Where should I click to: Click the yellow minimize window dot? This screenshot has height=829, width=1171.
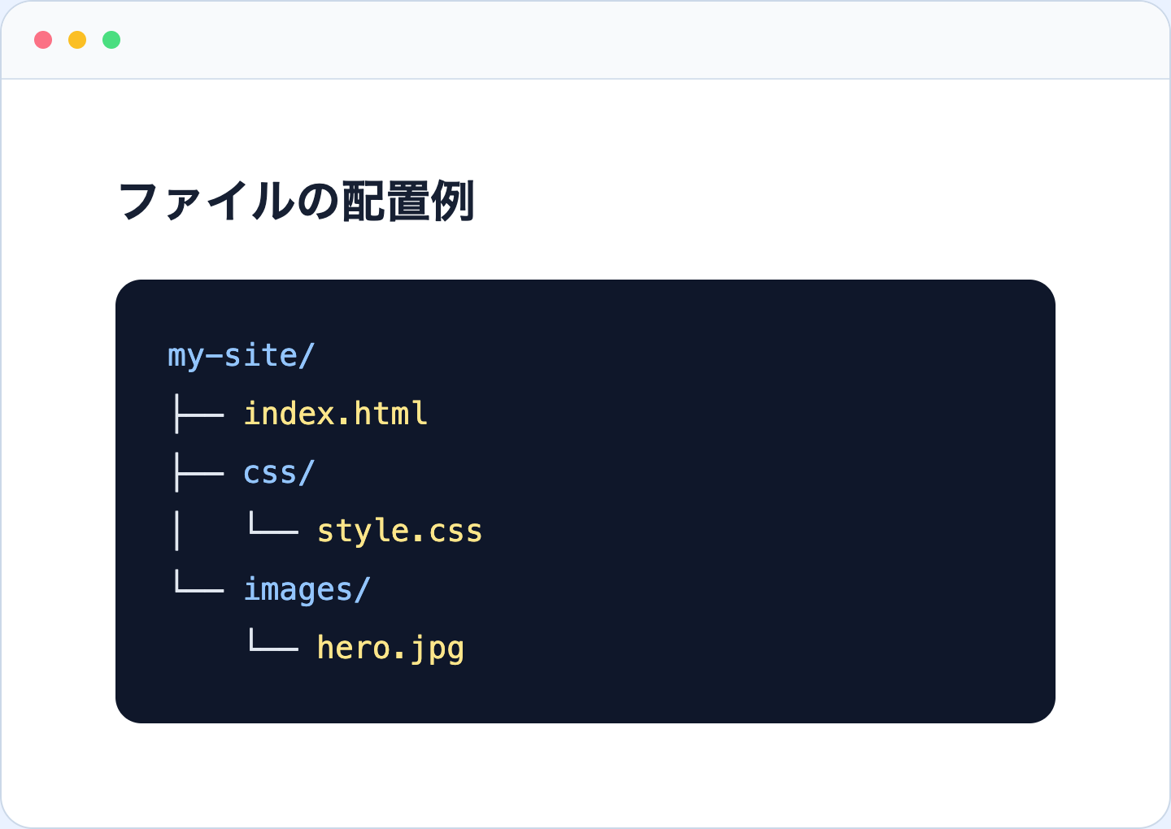coord(77,40)
